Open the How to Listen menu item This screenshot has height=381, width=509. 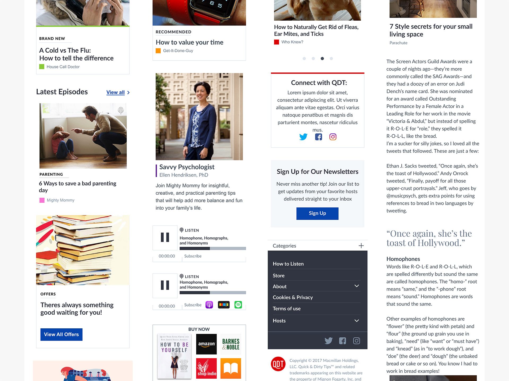[288, 264]
